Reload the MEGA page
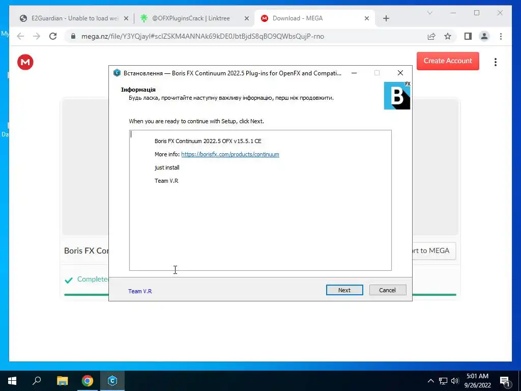The width and height of the screenshot is (521, 391). pos(53,36)
